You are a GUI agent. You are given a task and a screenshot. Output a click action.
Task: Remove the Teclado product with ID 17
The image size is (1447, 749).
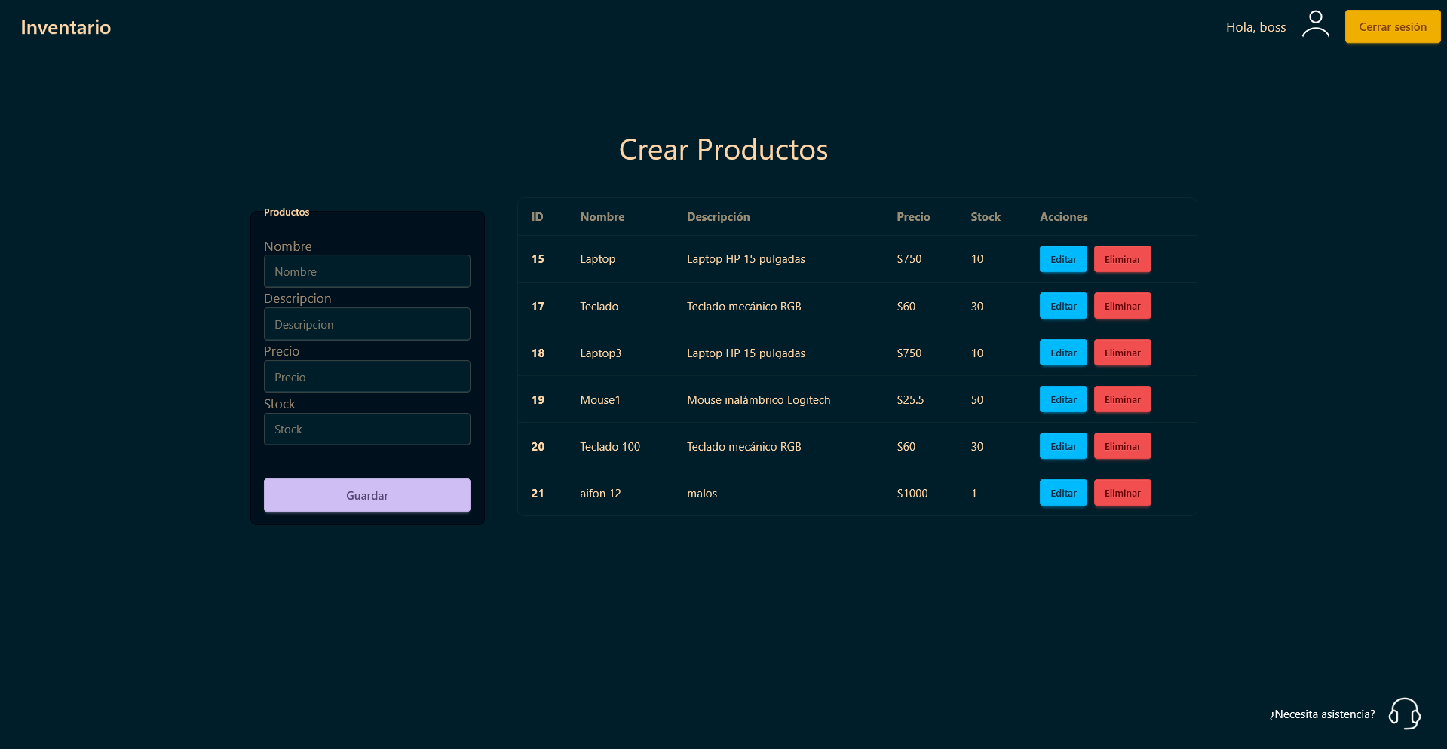pos(1122,306)
